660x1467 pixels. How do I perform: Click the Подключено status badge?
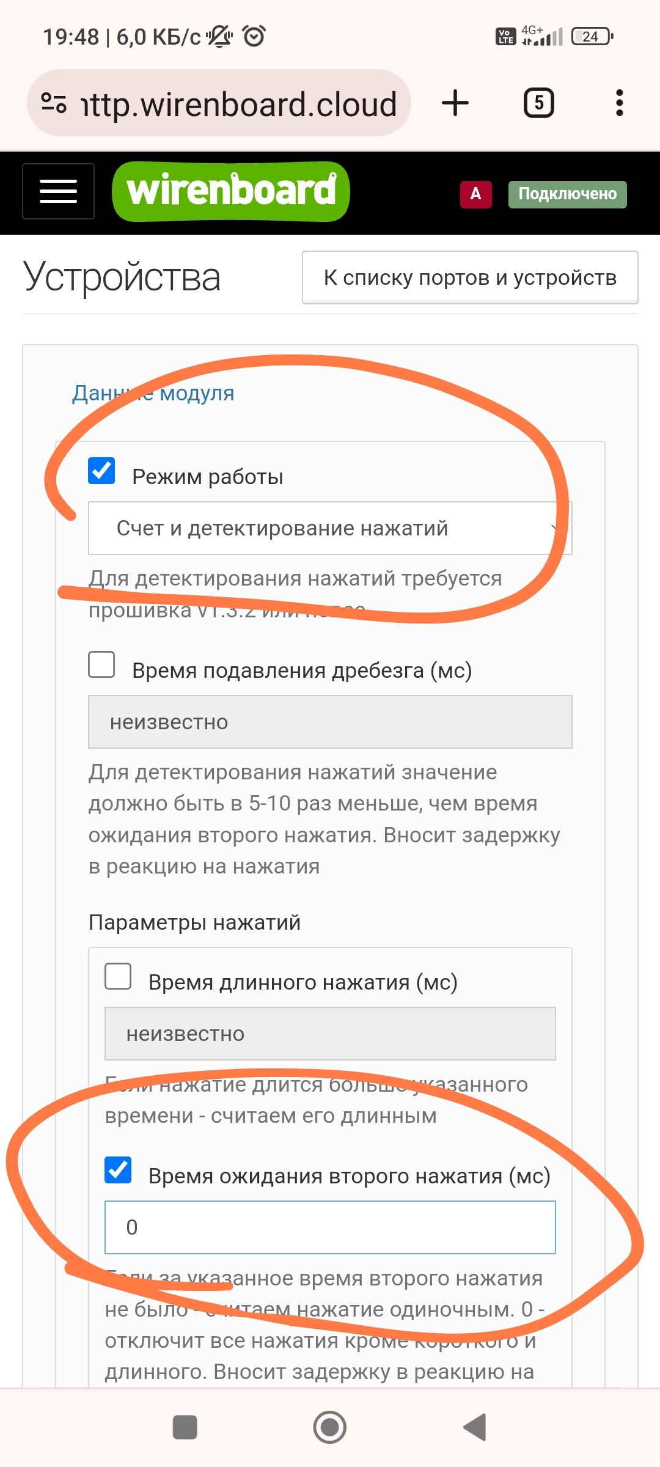(568, 194)
